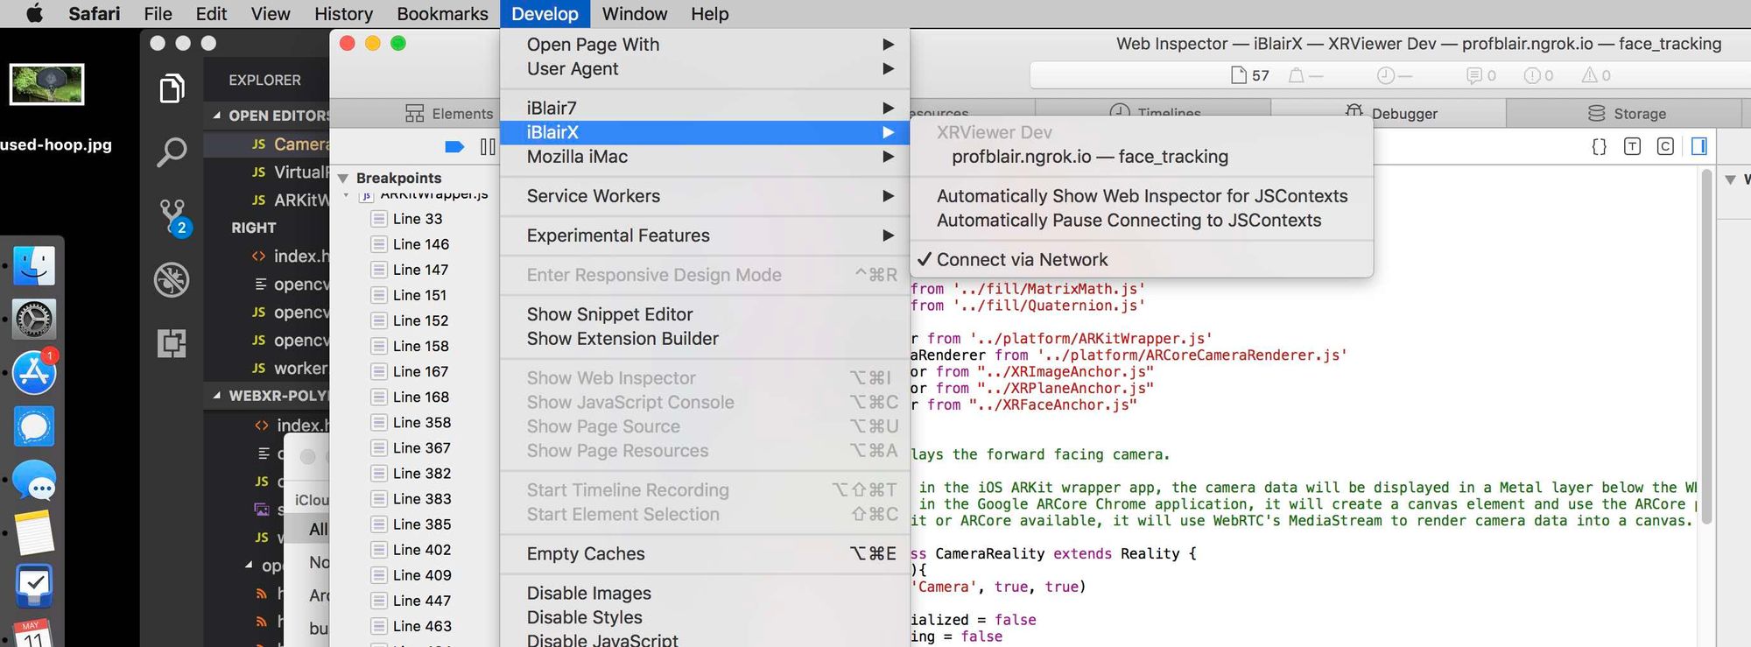Switch to the Storage tab
This screenshot has width=1751, height=647.
click(x=1626, y=114)
